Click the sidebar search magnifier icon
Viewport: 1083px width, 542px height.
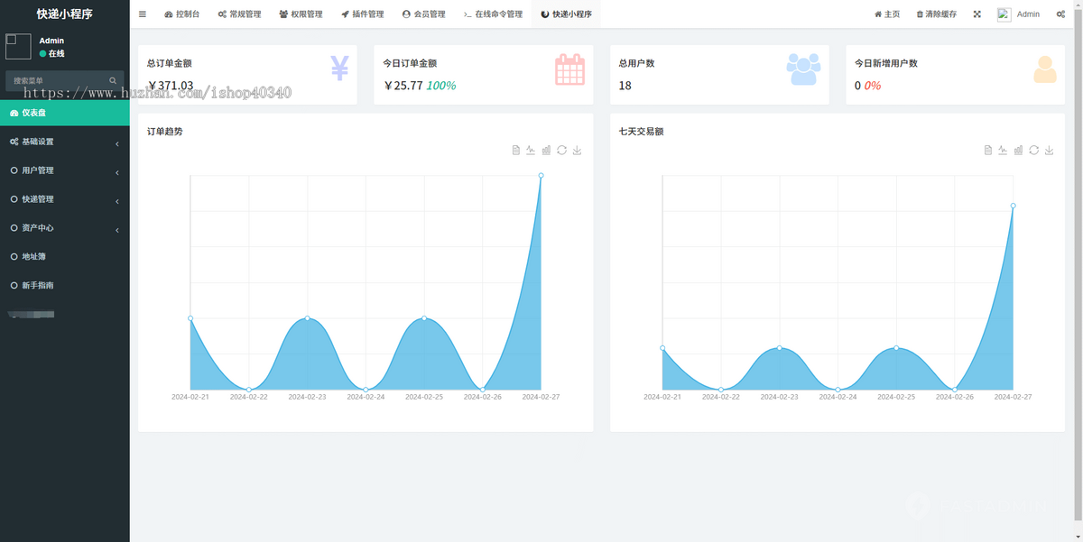114,80
